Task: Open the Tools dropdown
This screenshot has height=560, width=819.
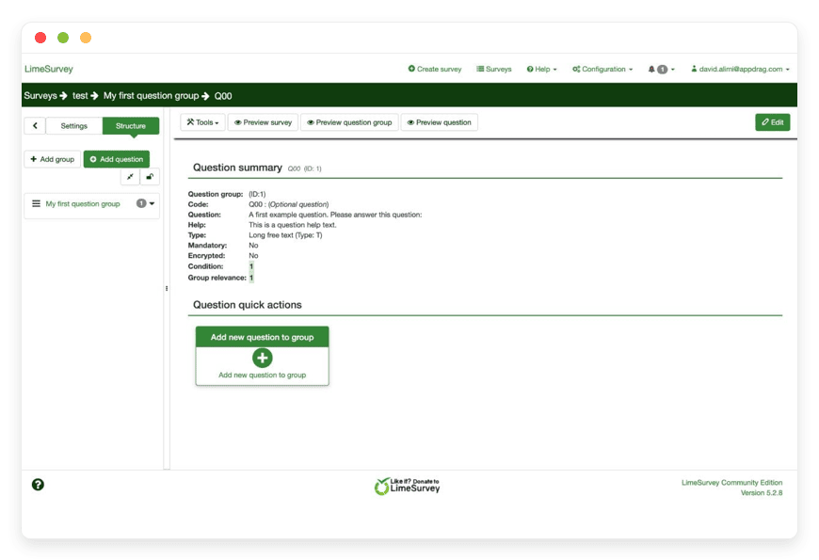Action: (x=202, y=122)
